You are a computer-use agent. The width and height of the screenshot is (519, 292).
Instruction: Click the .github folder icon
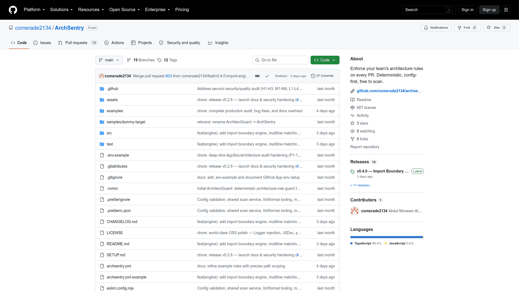click(x=102, y=89)
